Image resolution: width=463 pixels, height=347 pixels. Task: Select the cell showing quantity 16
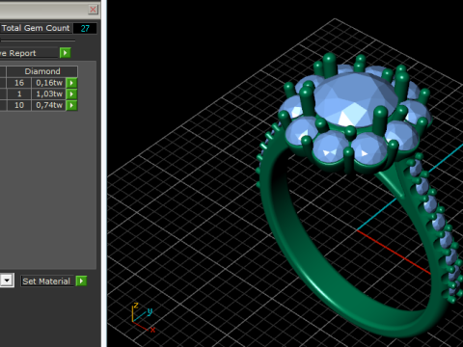pyautogui.click(x=19, y=83)
